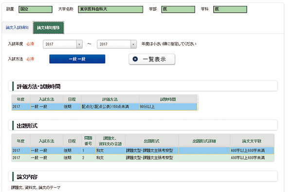Click the 課題文、資料文の言語 column header
Viewport: 292px width, 192px height.
pos(110,140)
